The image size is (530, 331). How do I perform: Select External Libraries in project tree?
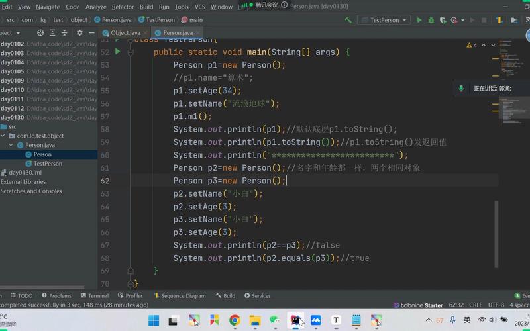pyautogui.click(x=23, y=181)
